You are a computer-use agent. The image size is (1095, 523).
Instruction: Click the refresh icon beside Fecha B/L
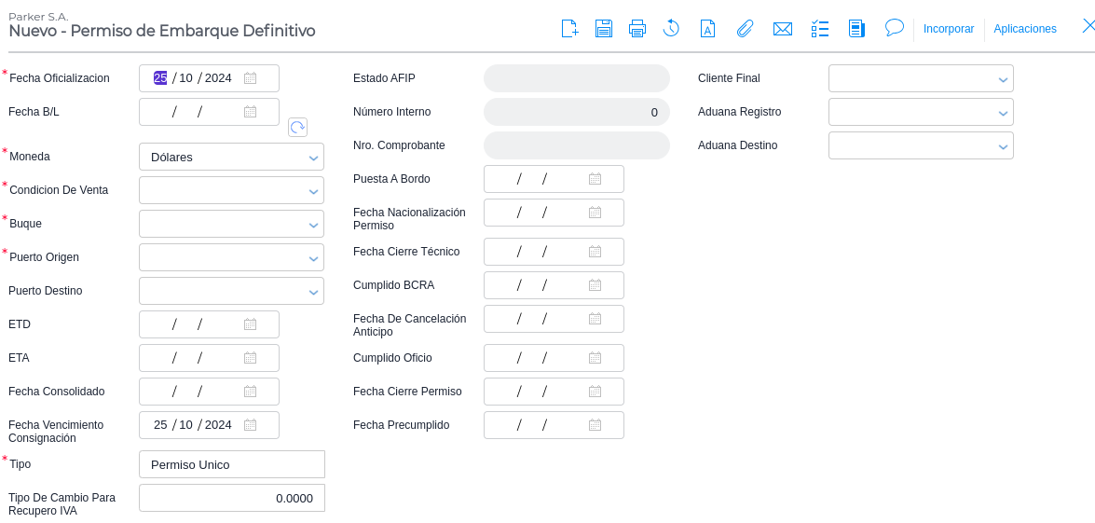pyautogui.click(x=297, y=128)
